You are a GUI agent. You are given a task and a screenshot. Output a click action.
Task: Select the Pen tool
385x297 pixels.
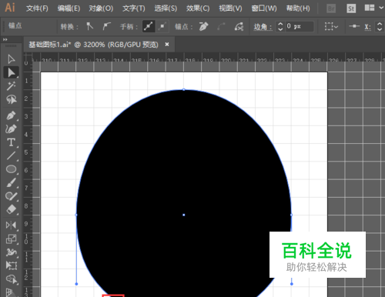click(11, 115)
